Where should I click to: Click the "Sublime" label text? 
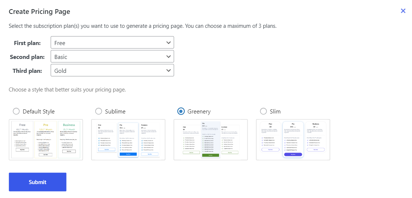tap(115, 112)
